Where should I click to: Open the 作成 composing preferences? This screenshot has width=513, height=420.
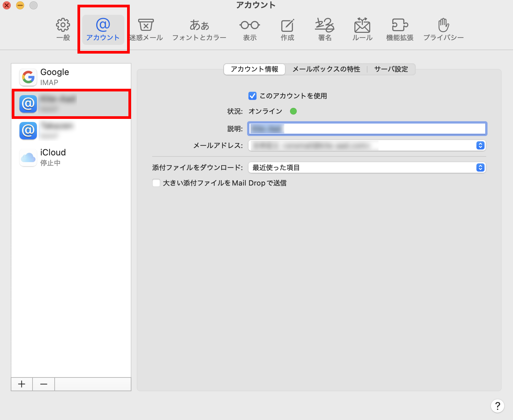(x=287, y=29)
